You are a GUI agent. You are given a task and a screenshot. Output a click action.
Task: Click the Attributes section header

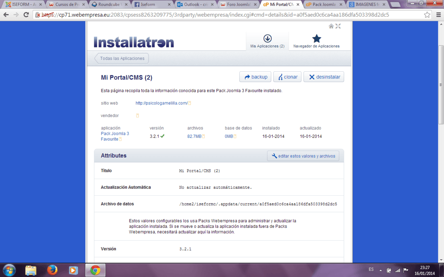pos(113,155)
